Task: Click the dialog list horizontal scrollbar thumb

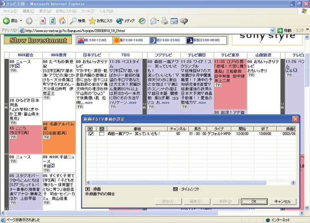Action: pos(179,183)
